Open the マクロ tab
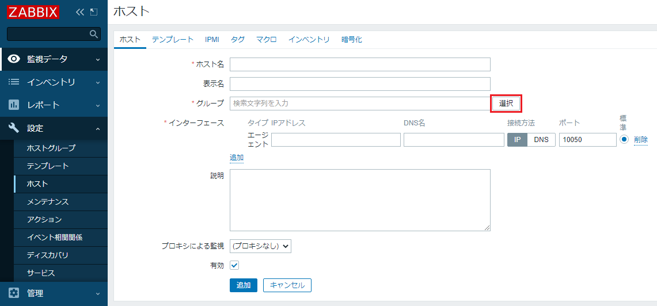 pos(267,40)
